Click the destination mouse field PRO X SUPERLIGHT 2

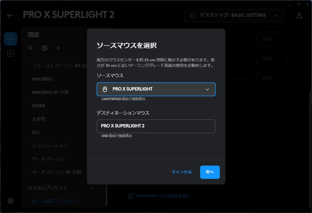pos(156,126)
